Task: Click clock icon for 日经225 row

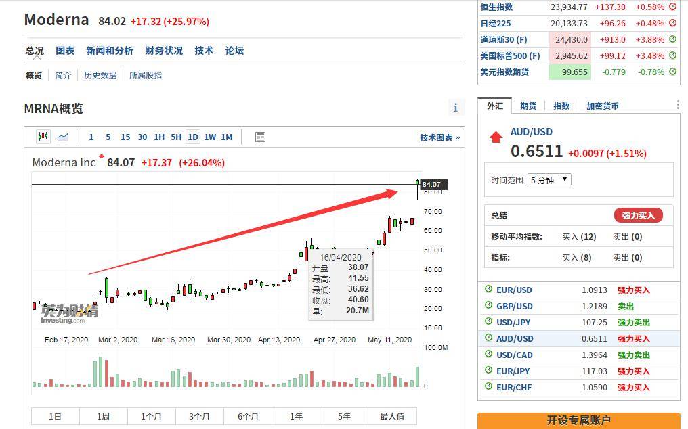Action: point(672,23)
